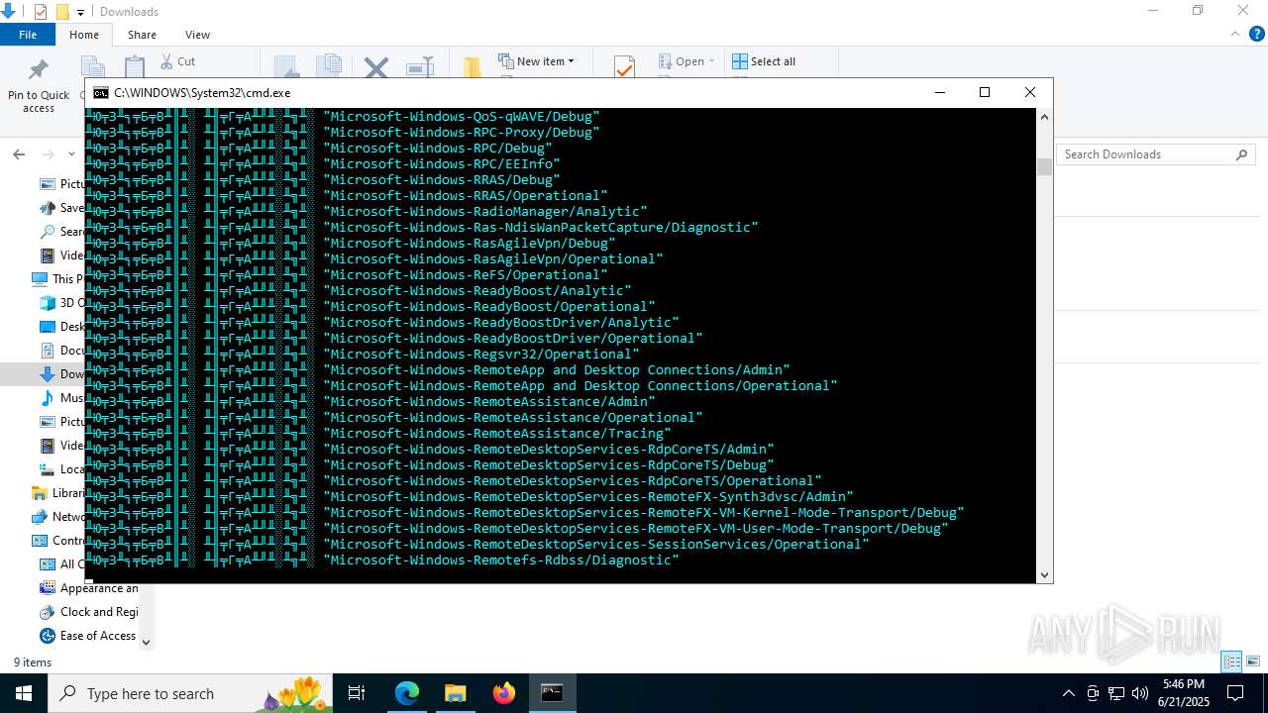Click the Properties quick access toolbar icon
Image resolution: width=1268 pixels, height=713 pixels.
(x=41, y=12)
